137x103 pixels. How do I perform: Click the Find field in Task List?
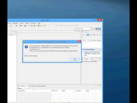pos(86,40)
